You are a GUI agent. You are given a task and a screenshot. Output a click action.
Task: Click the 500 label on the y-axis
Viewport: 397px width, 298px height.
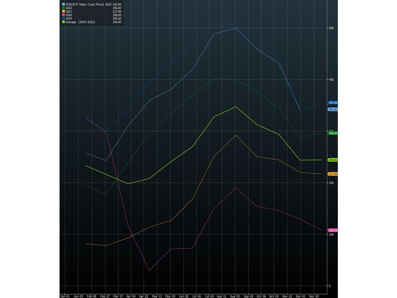click(331, 28)
